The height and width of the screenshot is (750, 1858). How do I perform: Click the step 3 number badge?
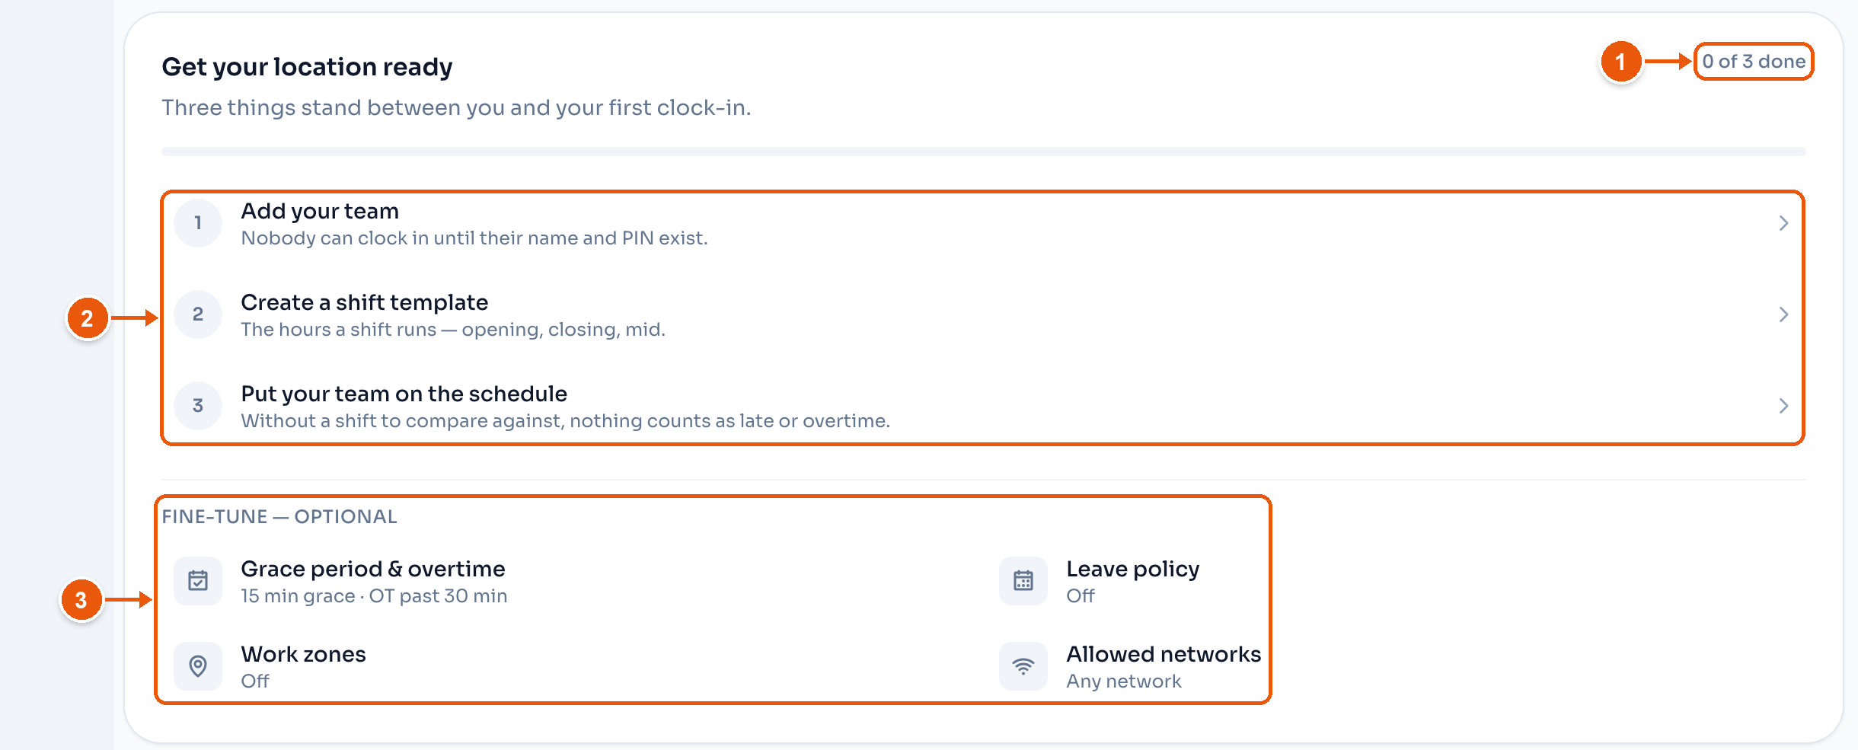pos(198,406)
